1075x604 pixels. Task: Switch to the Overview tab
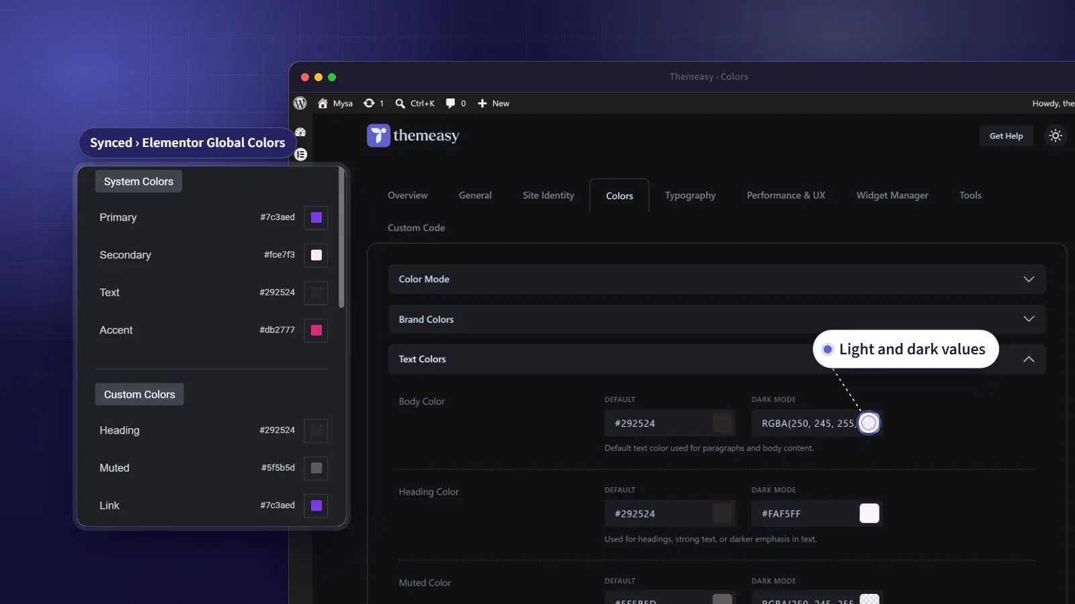(x=407, y=195)
